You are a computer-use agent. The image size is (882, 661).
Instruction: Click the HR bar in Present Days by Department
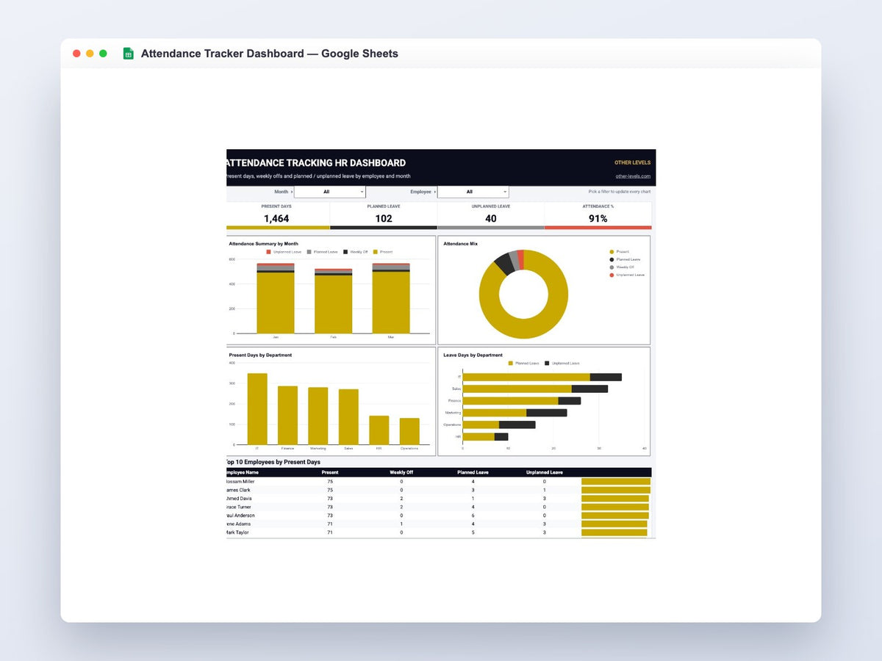click(x=379, y=430)
